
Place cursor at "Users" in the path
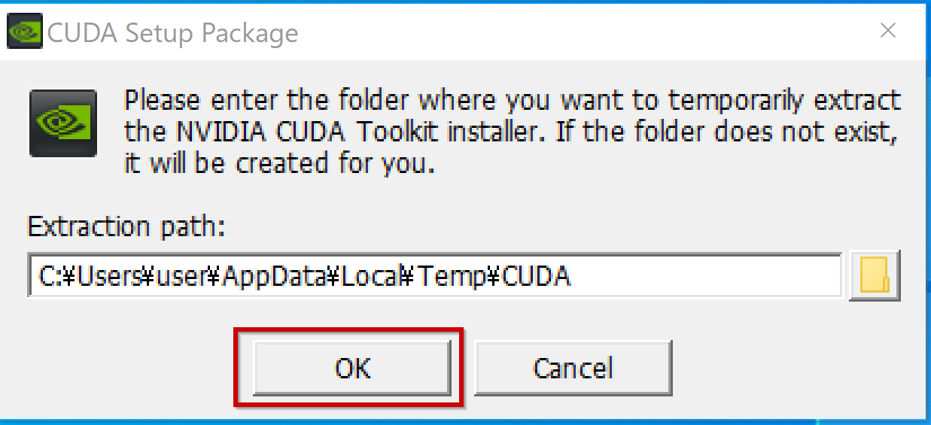[110, 277]
